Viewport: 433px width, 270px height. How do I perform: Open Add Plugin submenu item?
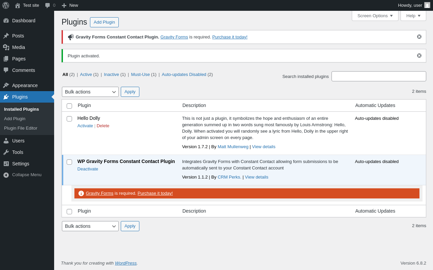15,119
